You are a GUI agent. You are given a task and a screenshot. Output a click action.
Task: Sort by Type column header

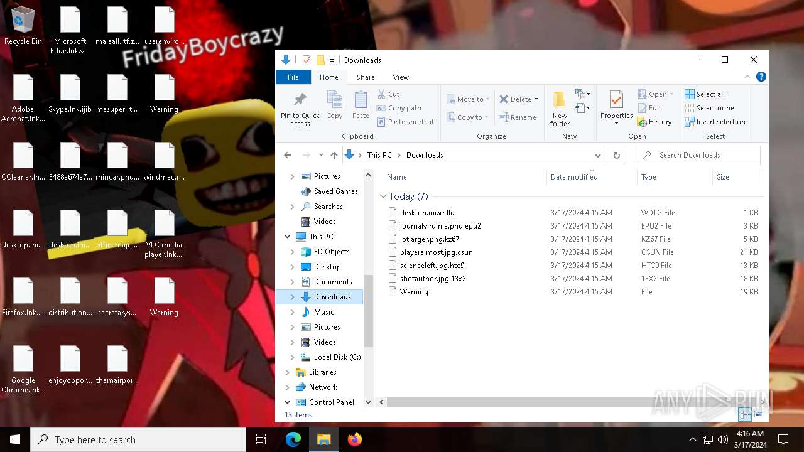pos(675,177)
